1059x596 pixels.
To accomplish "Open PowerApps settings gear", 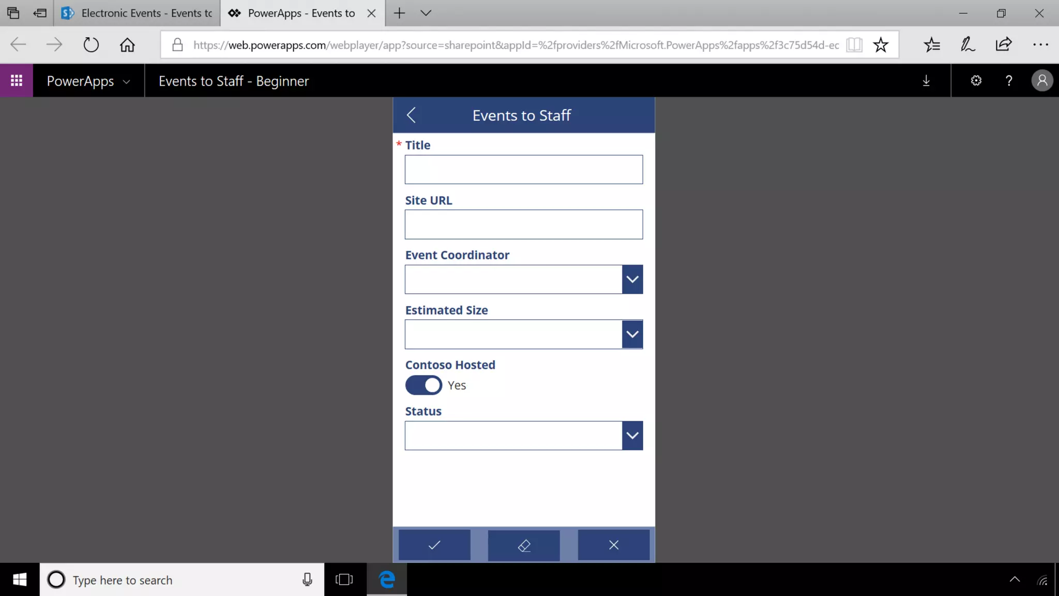I will click(976, 81).
